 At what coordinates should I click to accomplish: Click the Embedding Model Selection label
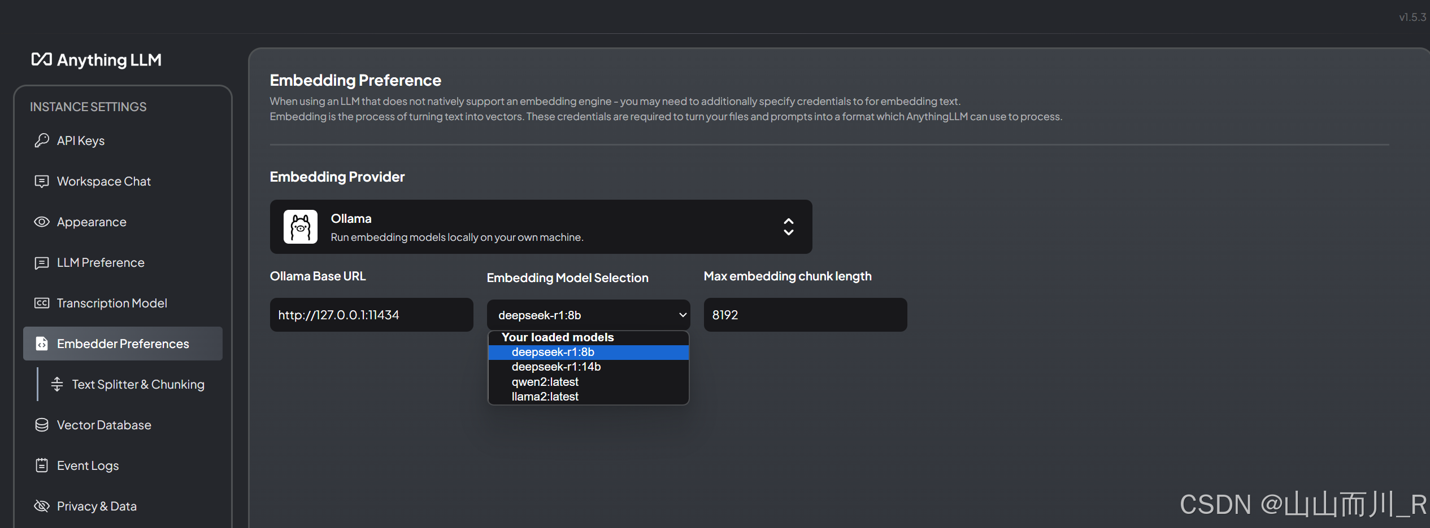tap(568, 278)
